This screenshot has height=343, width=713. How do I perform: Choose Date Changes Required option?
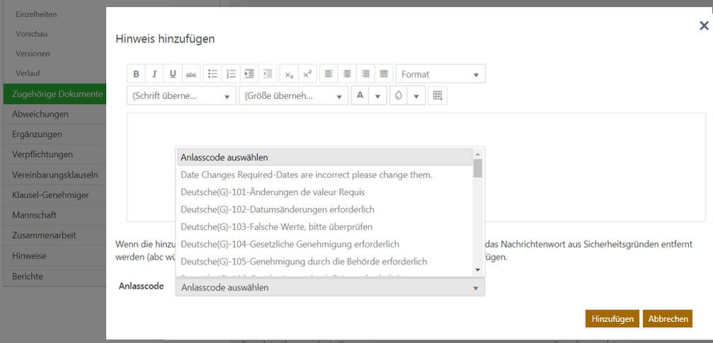(x=306, y=175)
